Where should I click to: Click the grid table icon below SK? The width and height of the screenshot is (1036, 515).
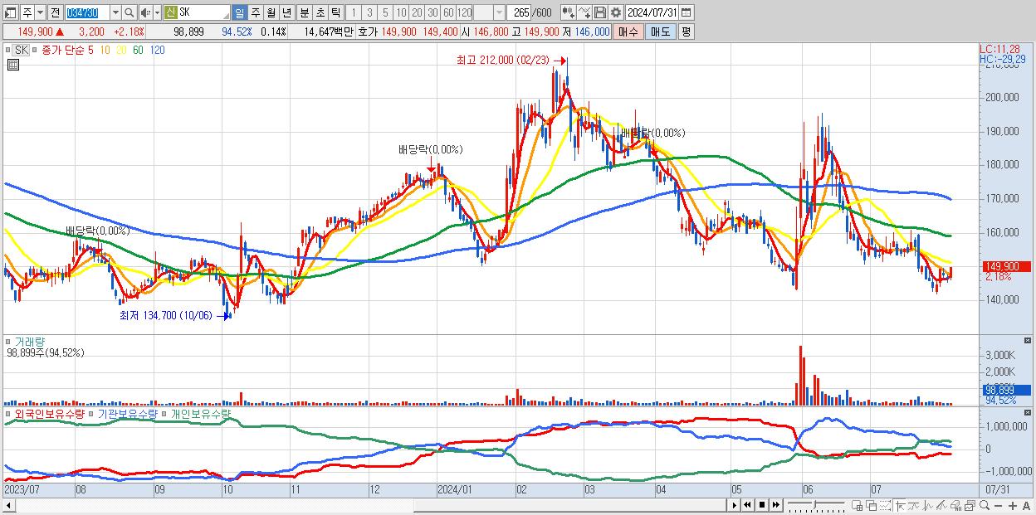(12, 64)
